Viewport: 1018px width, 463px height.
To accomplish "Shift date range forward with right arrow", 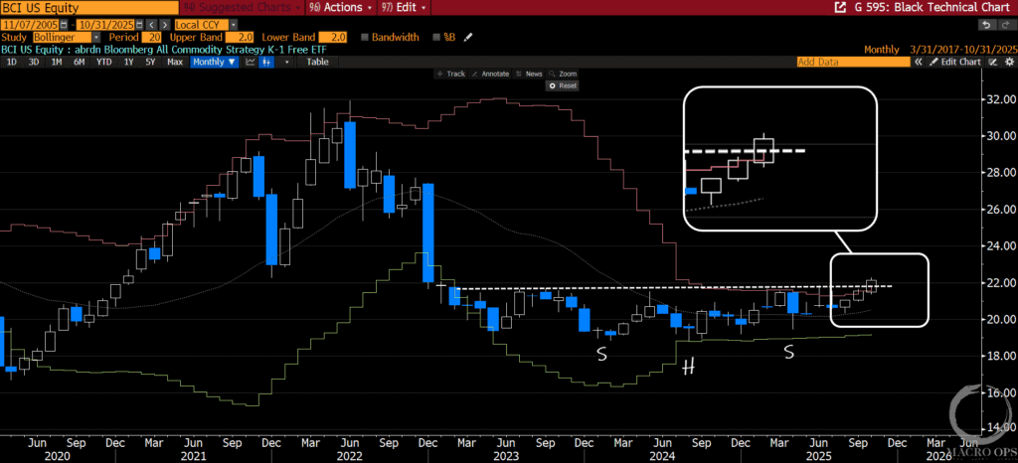I will point(165,25).
